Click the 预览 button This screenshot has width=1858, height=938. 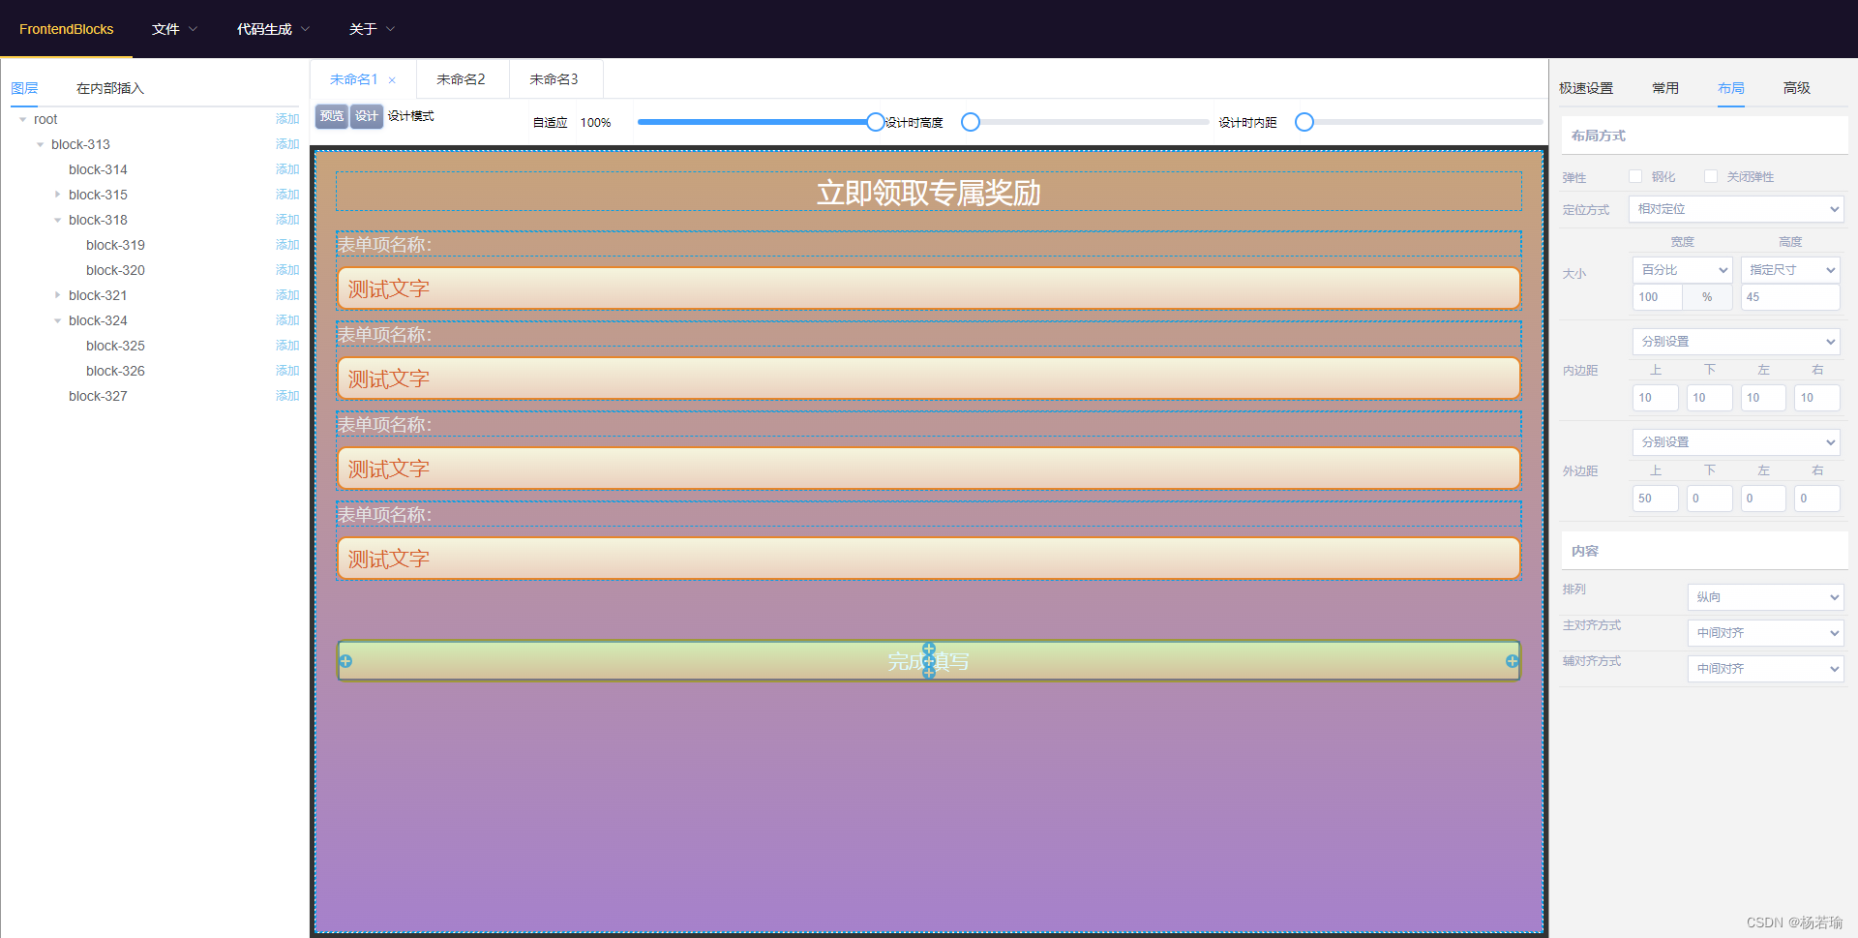[332, 116]
